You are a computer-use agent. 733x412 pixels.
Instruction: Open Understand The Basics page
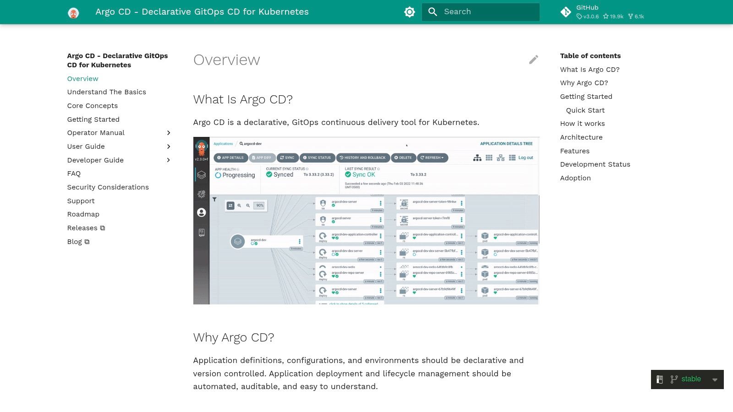[x=107, y=92]
